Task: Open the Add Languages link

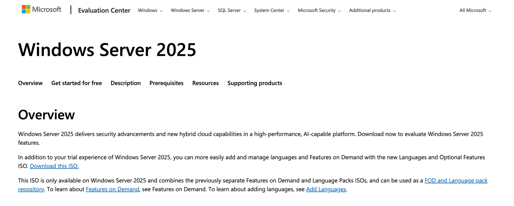Action: 326,189
